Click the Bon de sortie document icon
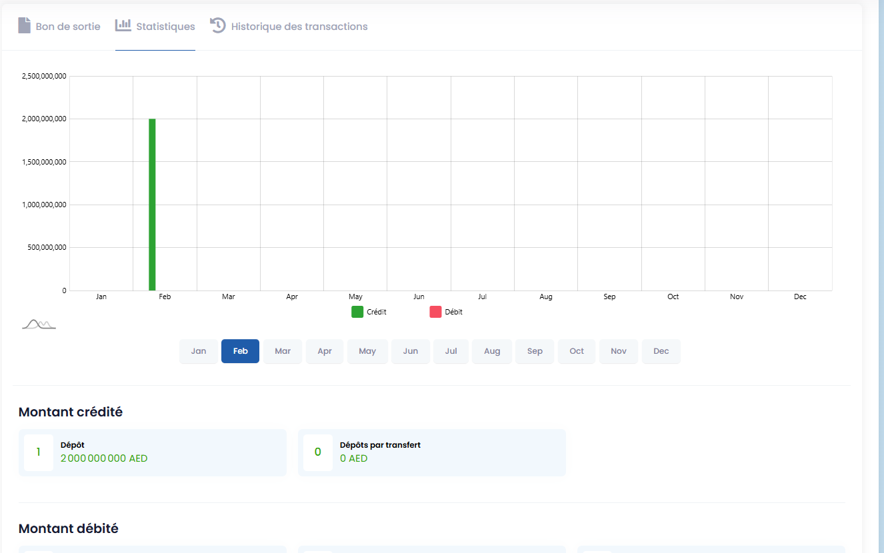The image size is (884, 553). pyautogui.click(x=24, y=26)
